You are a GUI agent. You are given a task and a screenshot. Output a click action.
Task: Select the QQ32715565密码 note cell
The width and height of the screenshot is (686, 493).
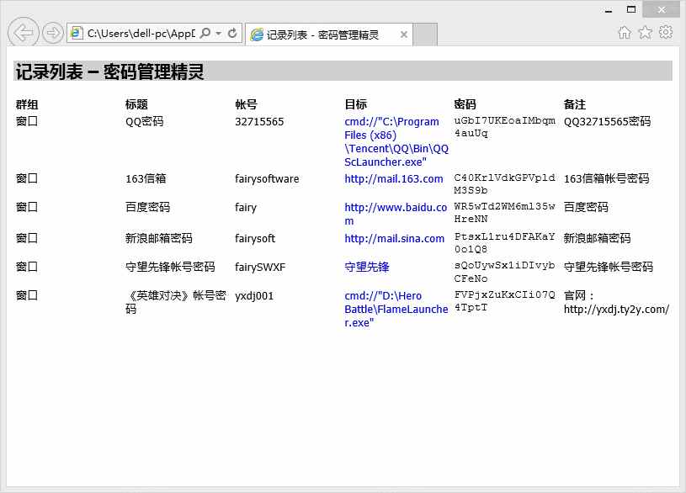[x=607, y=122]
